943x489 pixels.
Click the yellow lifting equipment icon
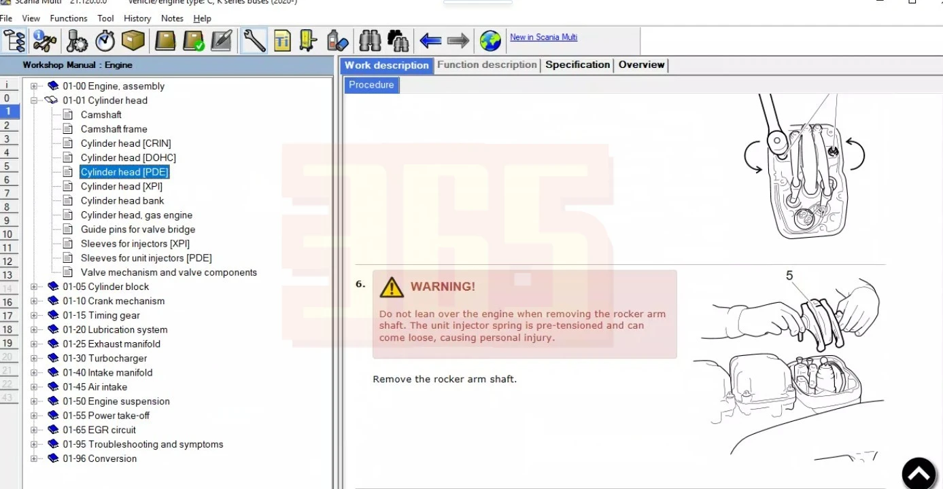(x=309, y=41)
